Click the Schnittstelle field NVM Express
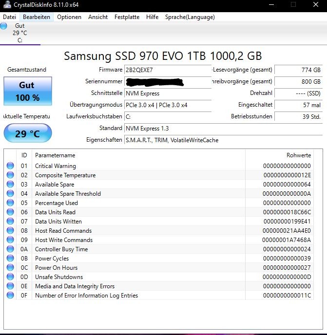Screen dimensions: 327x335 [168, 93]
